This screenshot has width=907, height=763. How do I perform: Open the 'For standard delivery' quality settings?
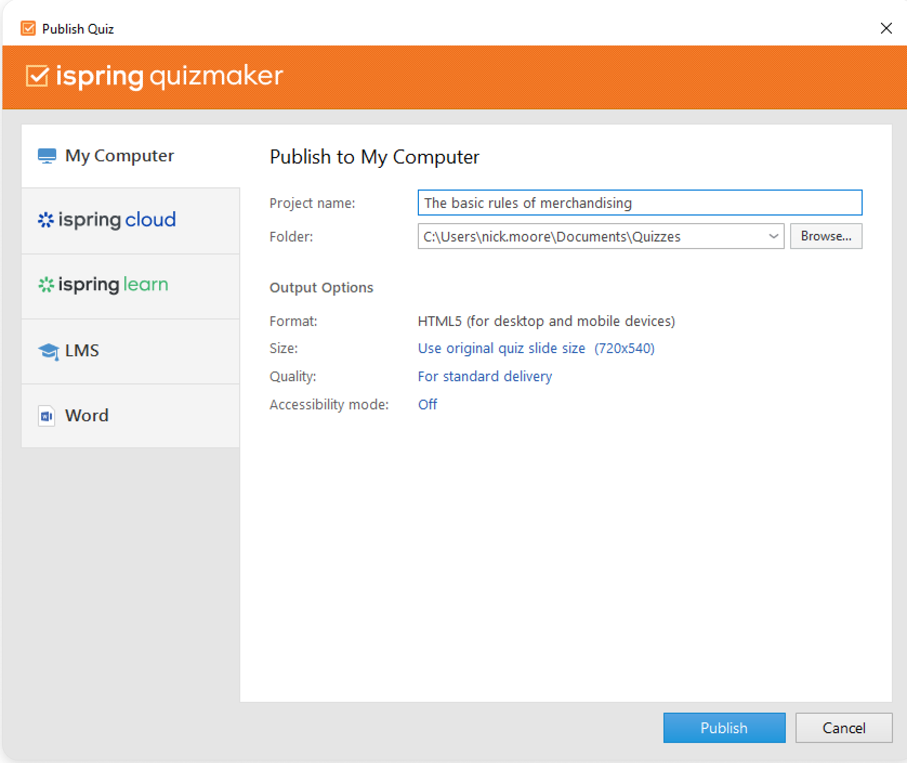[x=484, y=376]
